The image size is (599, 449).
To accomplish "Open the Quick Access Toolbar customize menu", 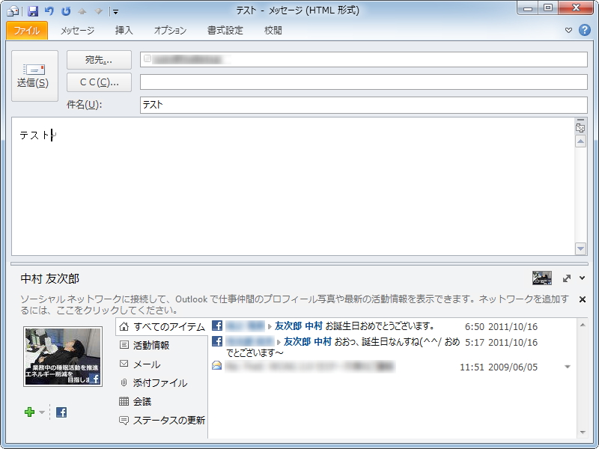I will (115, 10).
